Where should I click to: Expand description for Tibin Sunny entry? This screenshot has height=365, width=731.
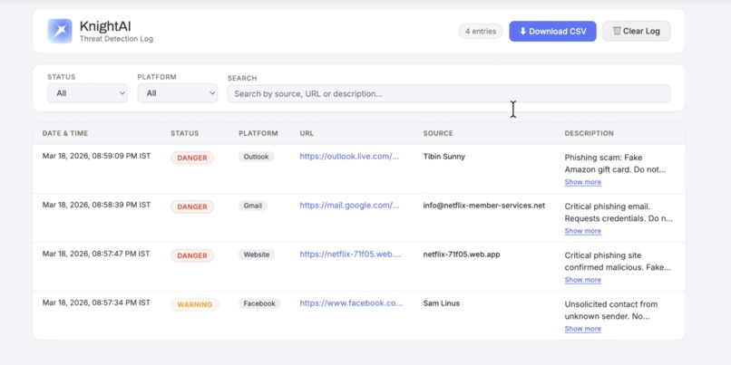click(582, 182)
